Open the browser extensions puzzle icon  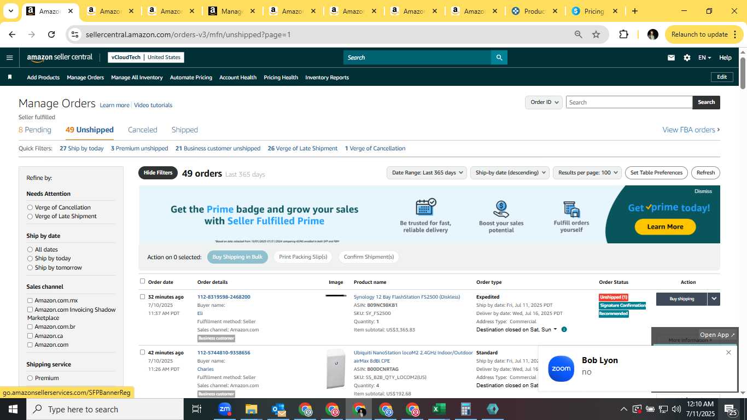coord(623,34)
